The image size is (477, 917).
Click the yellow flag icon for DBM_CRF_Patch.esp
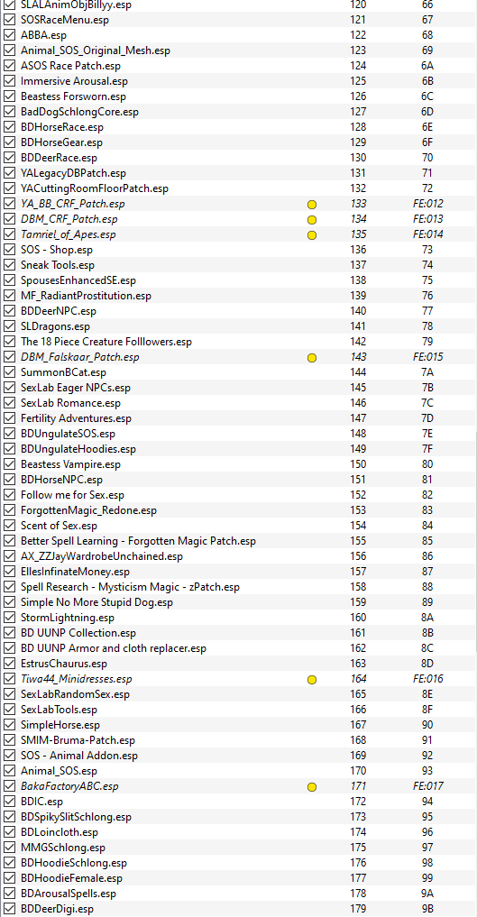[312, 219]
